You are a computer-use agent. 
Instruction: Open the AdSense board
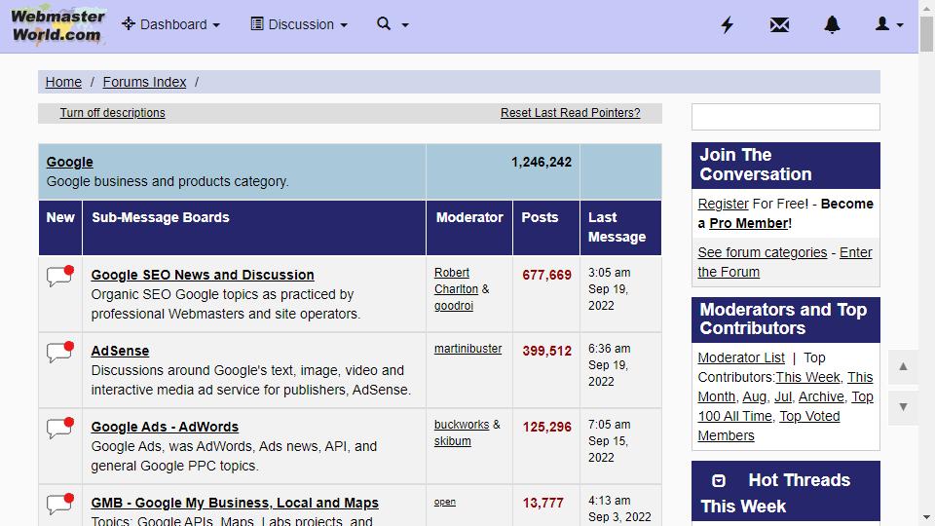pyautogui.click(x=120, y=351)
